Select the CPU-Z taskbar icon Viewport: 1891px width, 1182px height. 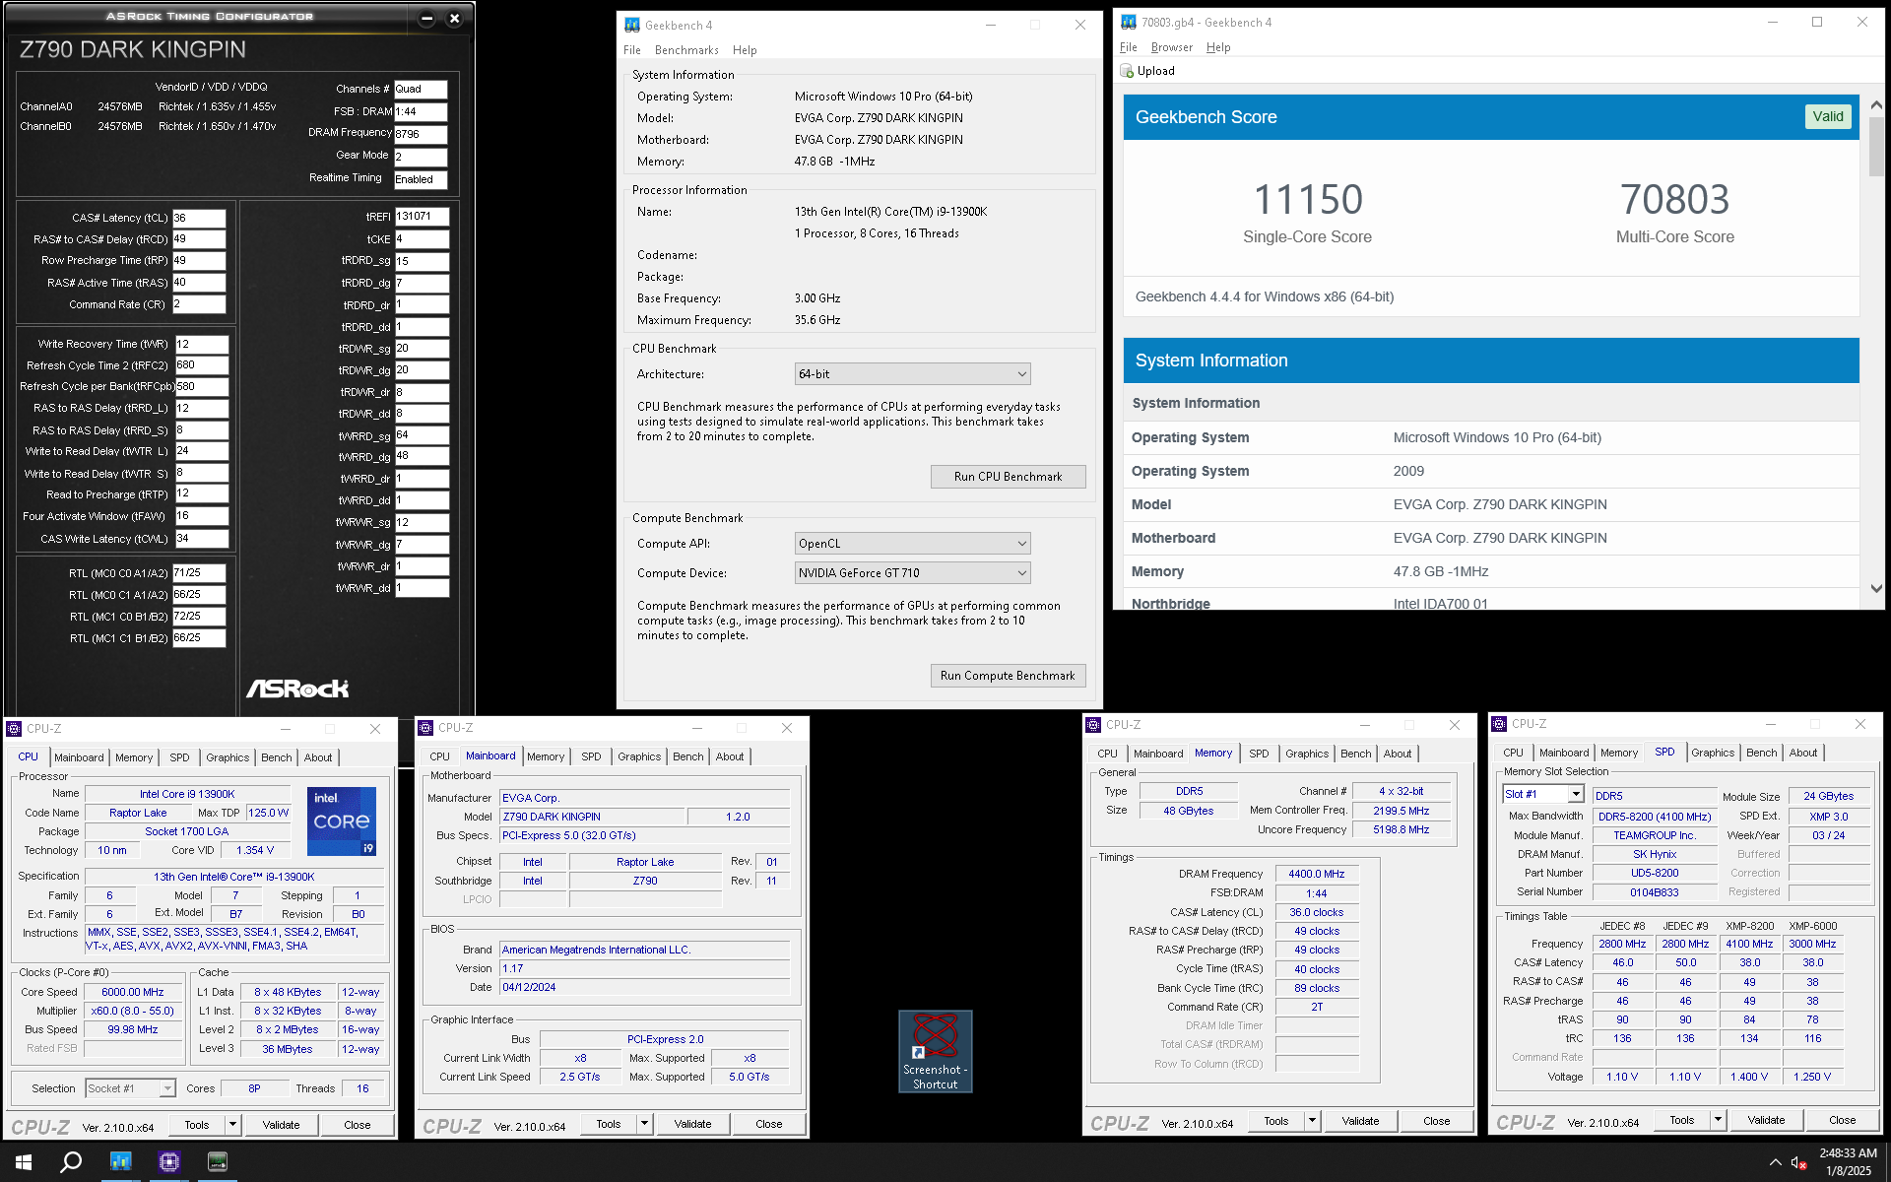coord(169,1162)
